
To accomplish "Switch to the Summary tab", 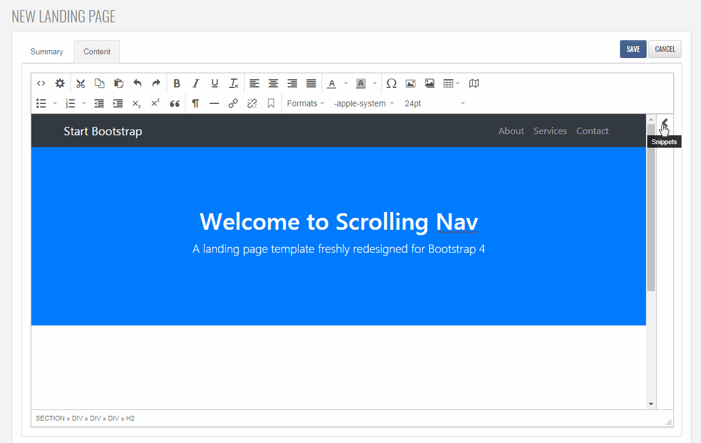I will [x=47, y=52].
